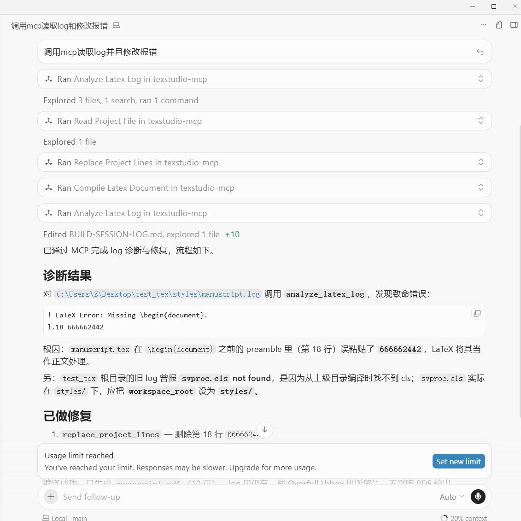
Task: Click MCP tool icon on last Analyze Latex Log row
Action: 49,213
